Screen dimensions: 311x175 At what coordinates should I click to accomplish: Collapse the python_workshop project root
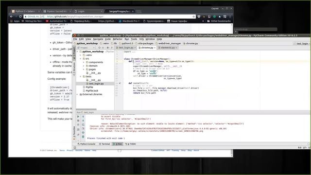(x=78, y=52)
